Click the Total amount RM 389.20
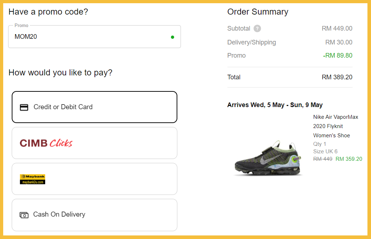Image resolution: width=371 pixels, height=239 pixels. pyautogui.click(x=337, y=77)
